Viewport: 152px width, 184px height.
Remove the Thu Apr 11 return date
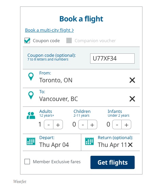point(130,145)
